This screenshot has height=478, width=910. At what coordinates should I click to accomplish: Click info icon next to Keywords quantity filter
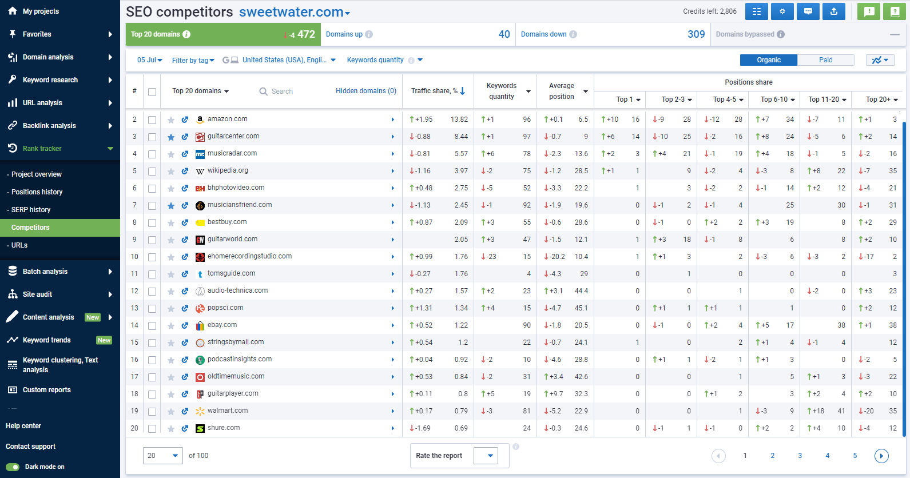click(x=411, y=61)
